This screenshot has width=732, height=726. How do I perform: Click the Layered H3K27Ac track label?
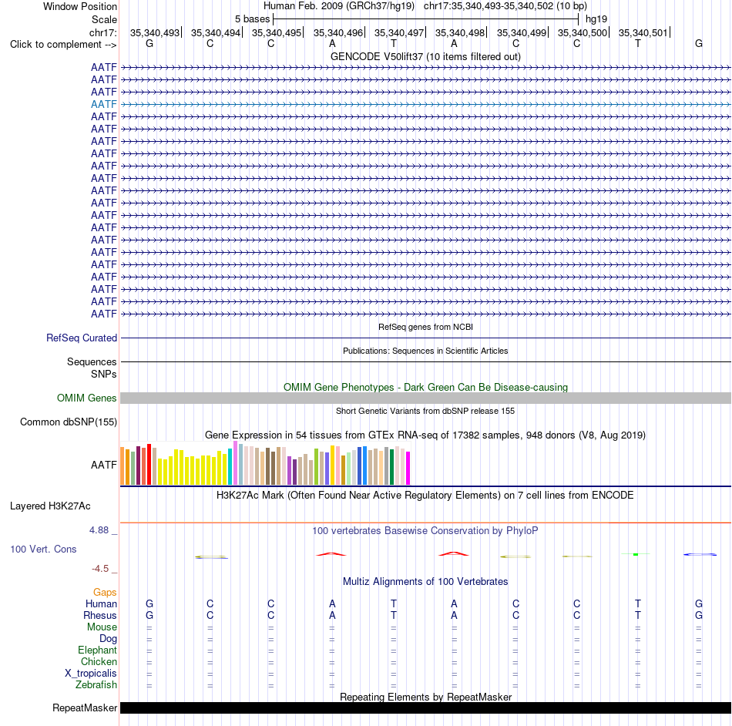pos(50,506)
